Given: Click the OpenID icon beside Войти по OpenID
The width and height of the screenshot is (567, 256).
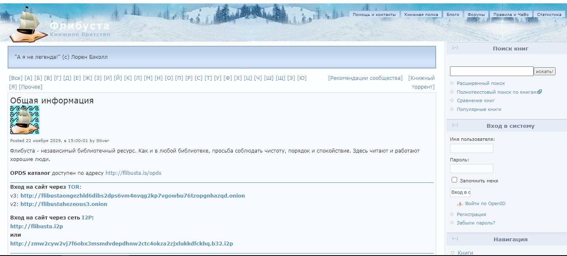Looking at the screenshot, I should [461, 204].
